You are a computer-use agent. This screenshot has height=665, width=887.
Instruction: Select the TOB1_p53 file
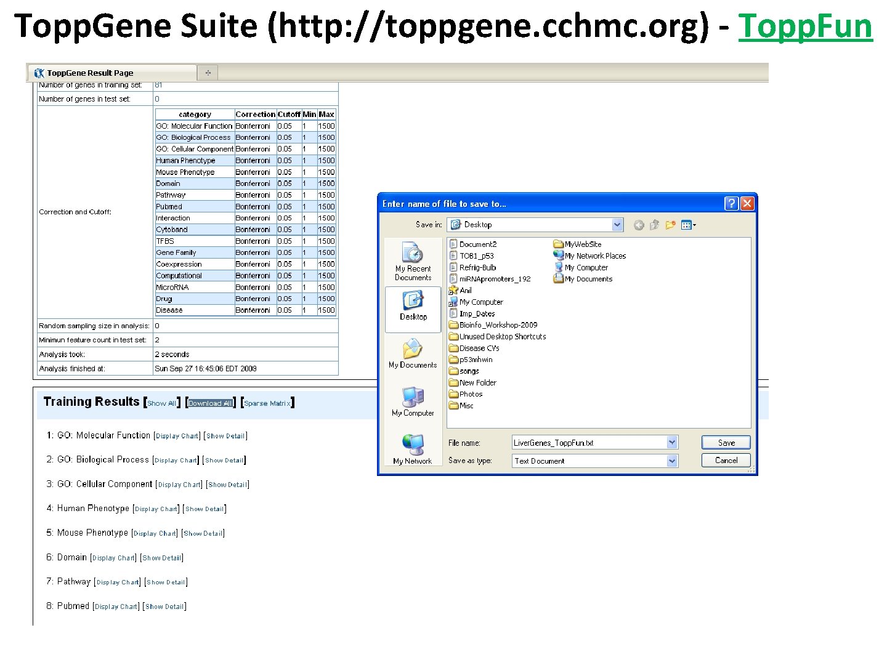[x=471, y=256]
